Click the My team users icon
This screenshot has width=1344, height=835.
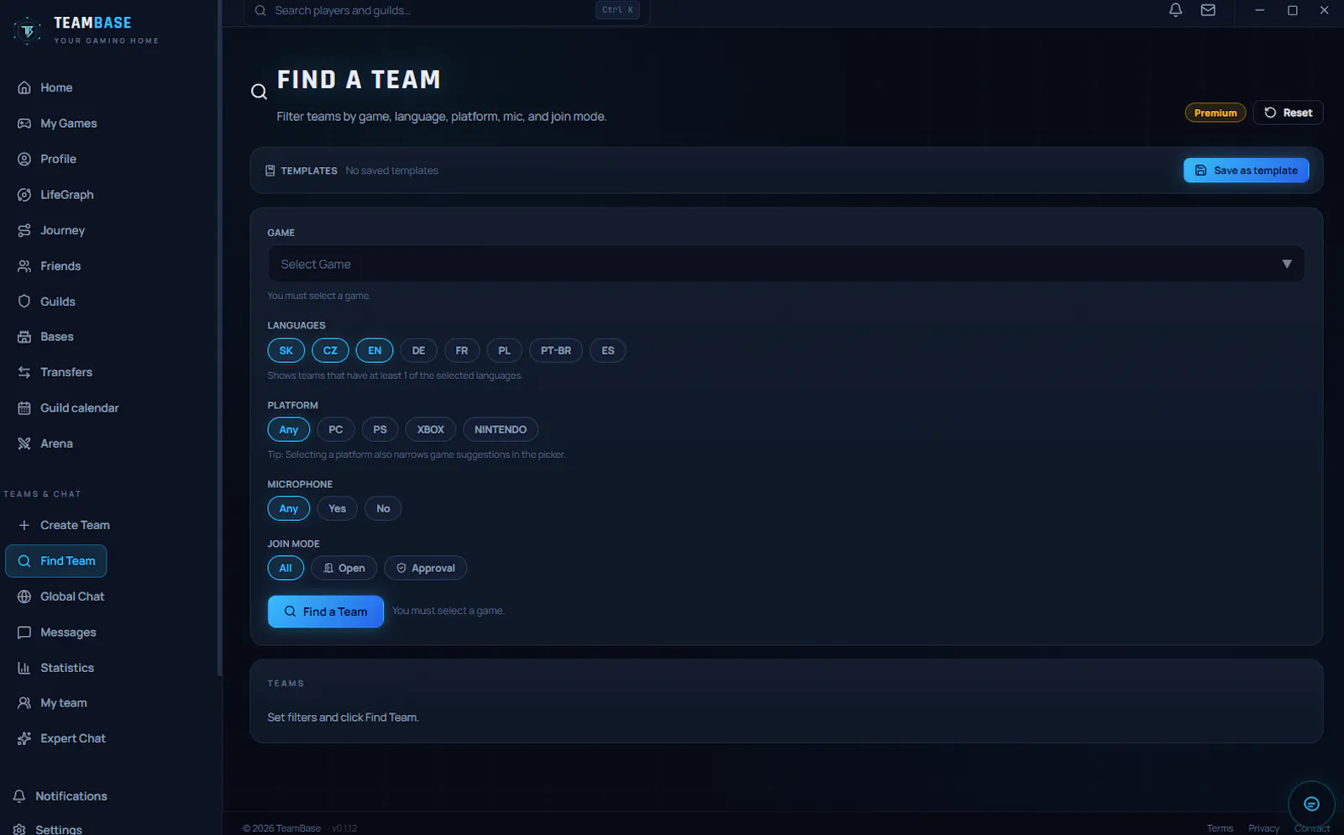tap(24, 703)
